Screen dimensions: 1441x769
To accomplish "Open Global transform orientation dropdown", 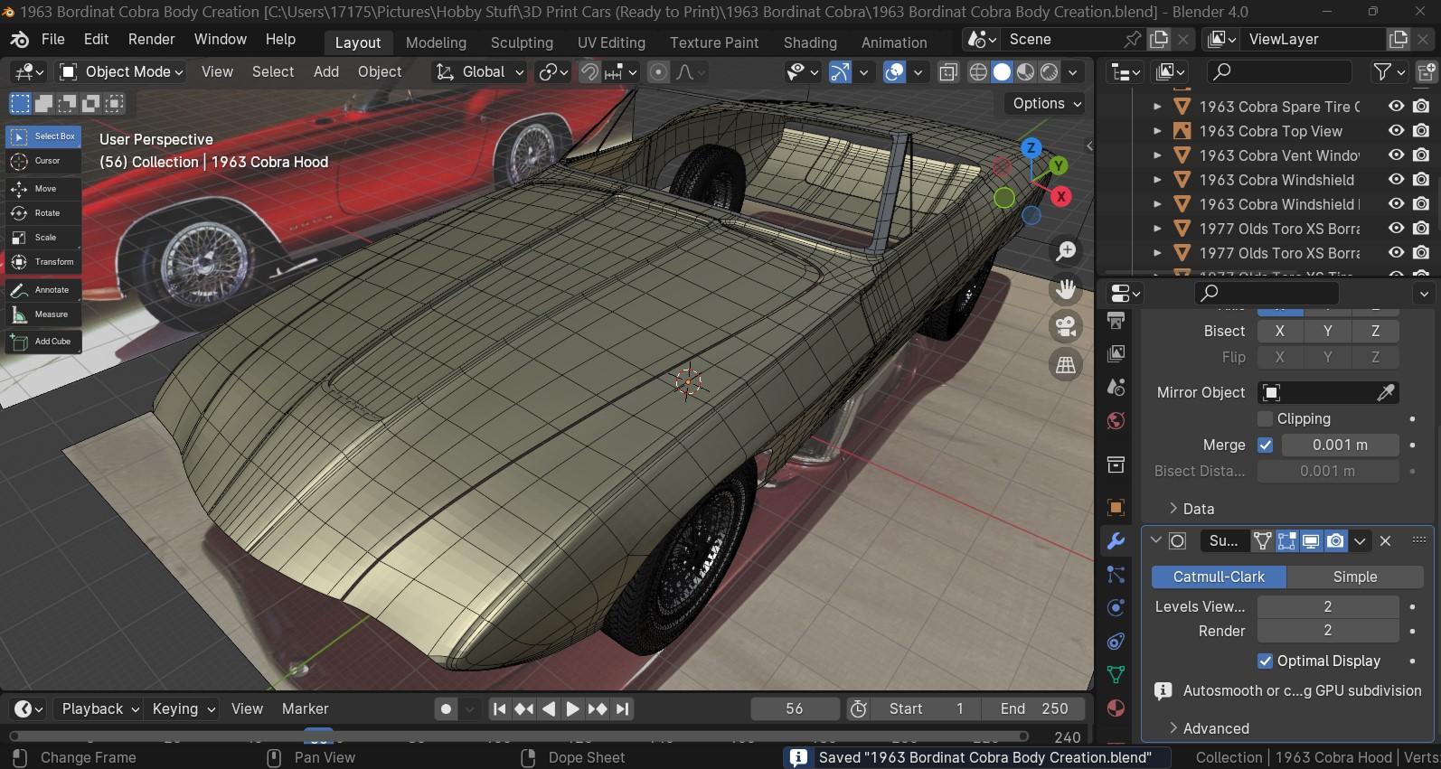I will (x=479, y=72).
